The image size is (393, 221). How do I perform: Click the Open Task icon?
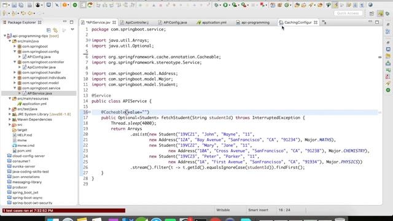point(304,5)
